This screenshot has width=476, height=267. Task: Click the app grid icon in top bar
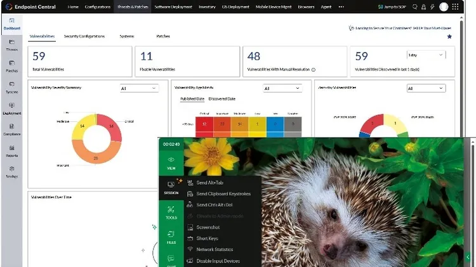pos(454,7)
